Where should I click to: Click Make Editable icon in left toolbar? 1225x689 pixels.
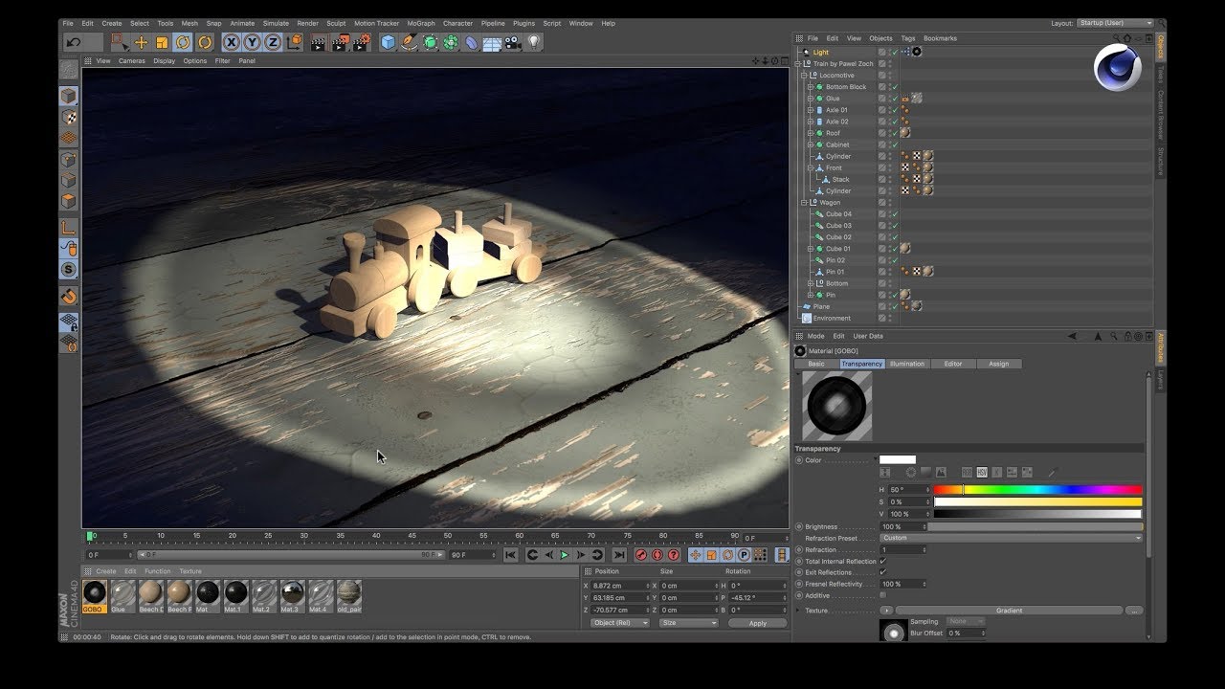pyautogui.click(x=69, y=70)
